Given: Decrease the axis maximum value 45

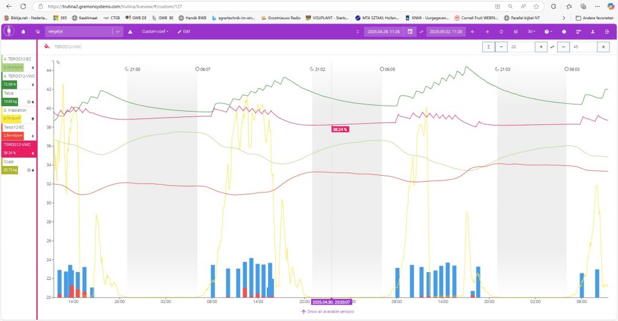Looking at the screenshot, I should 564,47.
